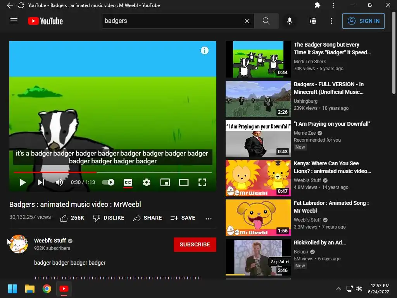The height and width of the screenshot is (298, 397).
Task: Open the Badger Song speed-up video thumbnail
Action: (x=258, y=59)
